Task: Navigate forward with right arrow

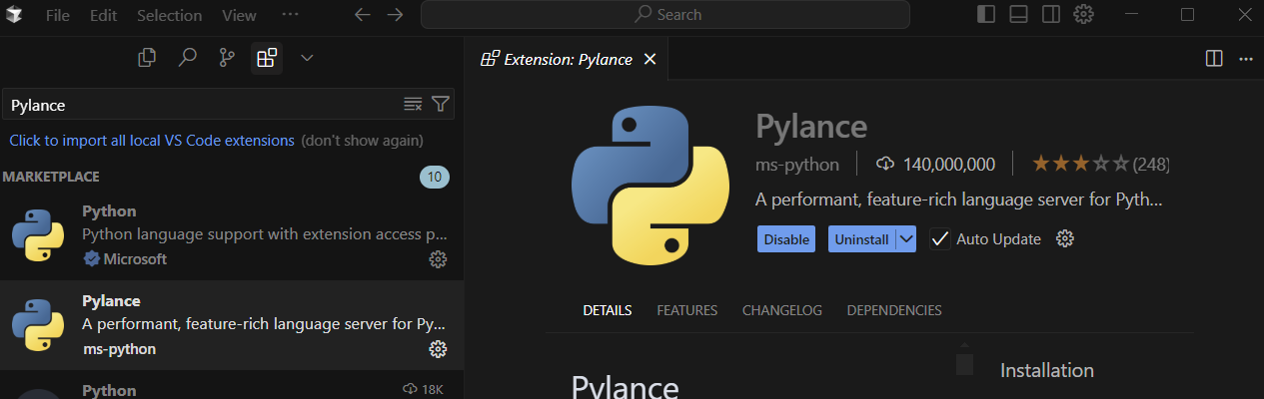Action: click(395, 15)
